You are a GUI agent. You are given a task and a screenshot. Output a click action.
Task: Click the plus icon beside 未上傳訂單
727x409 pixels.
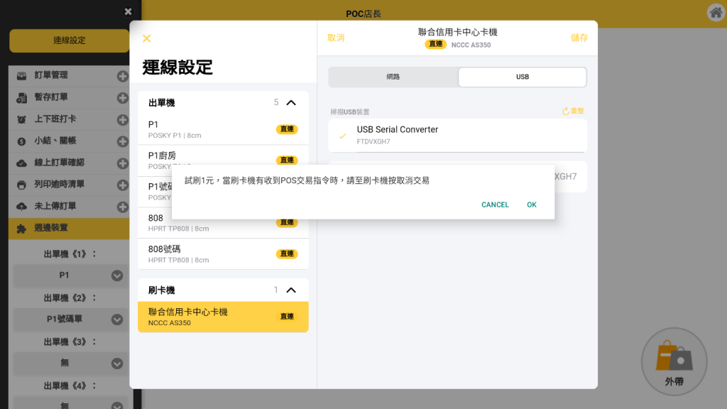[x=122, y=207]
